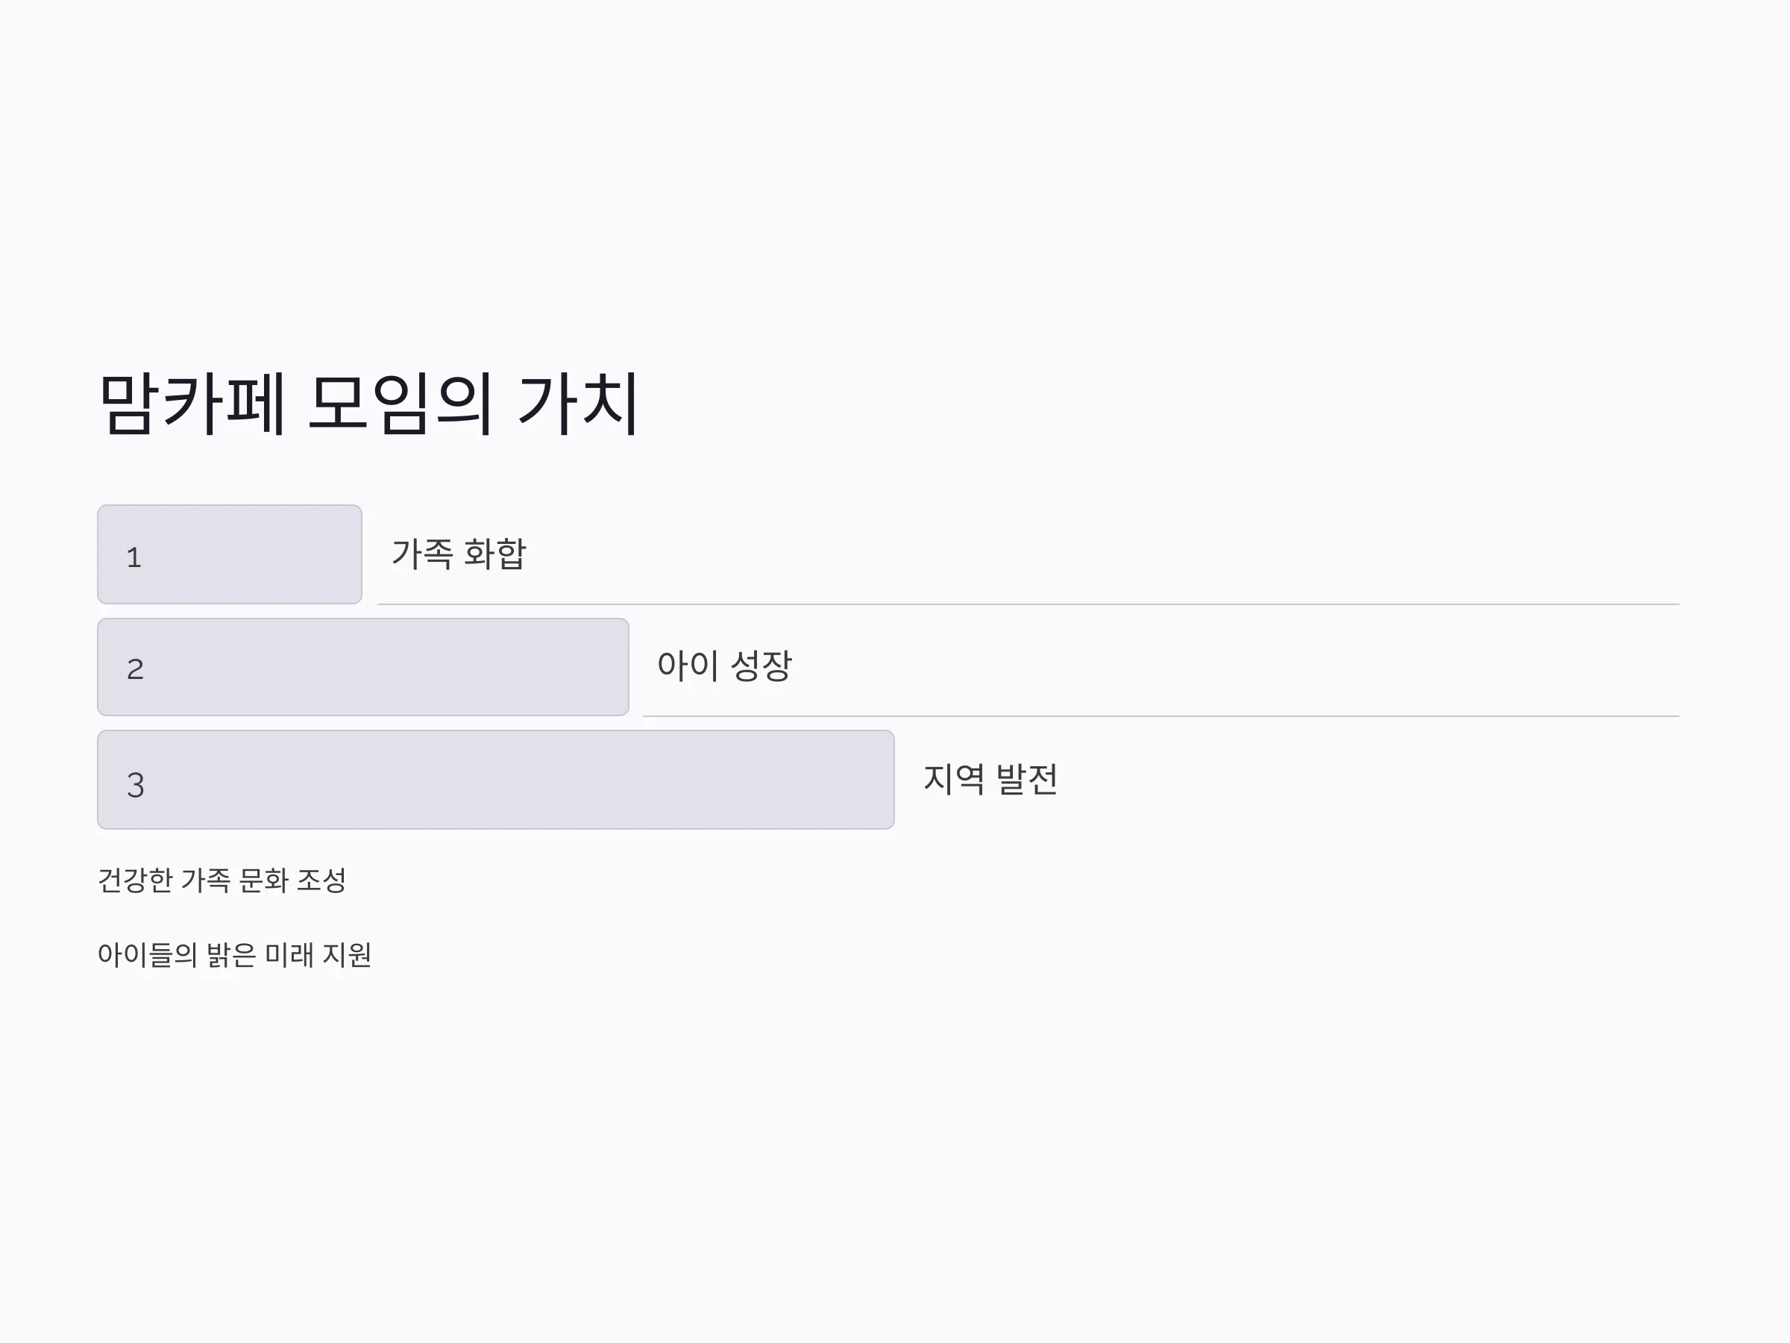1790x1343 pixels.
Task: Click the word 가치 in the title
Action: [x=580, y=403]
